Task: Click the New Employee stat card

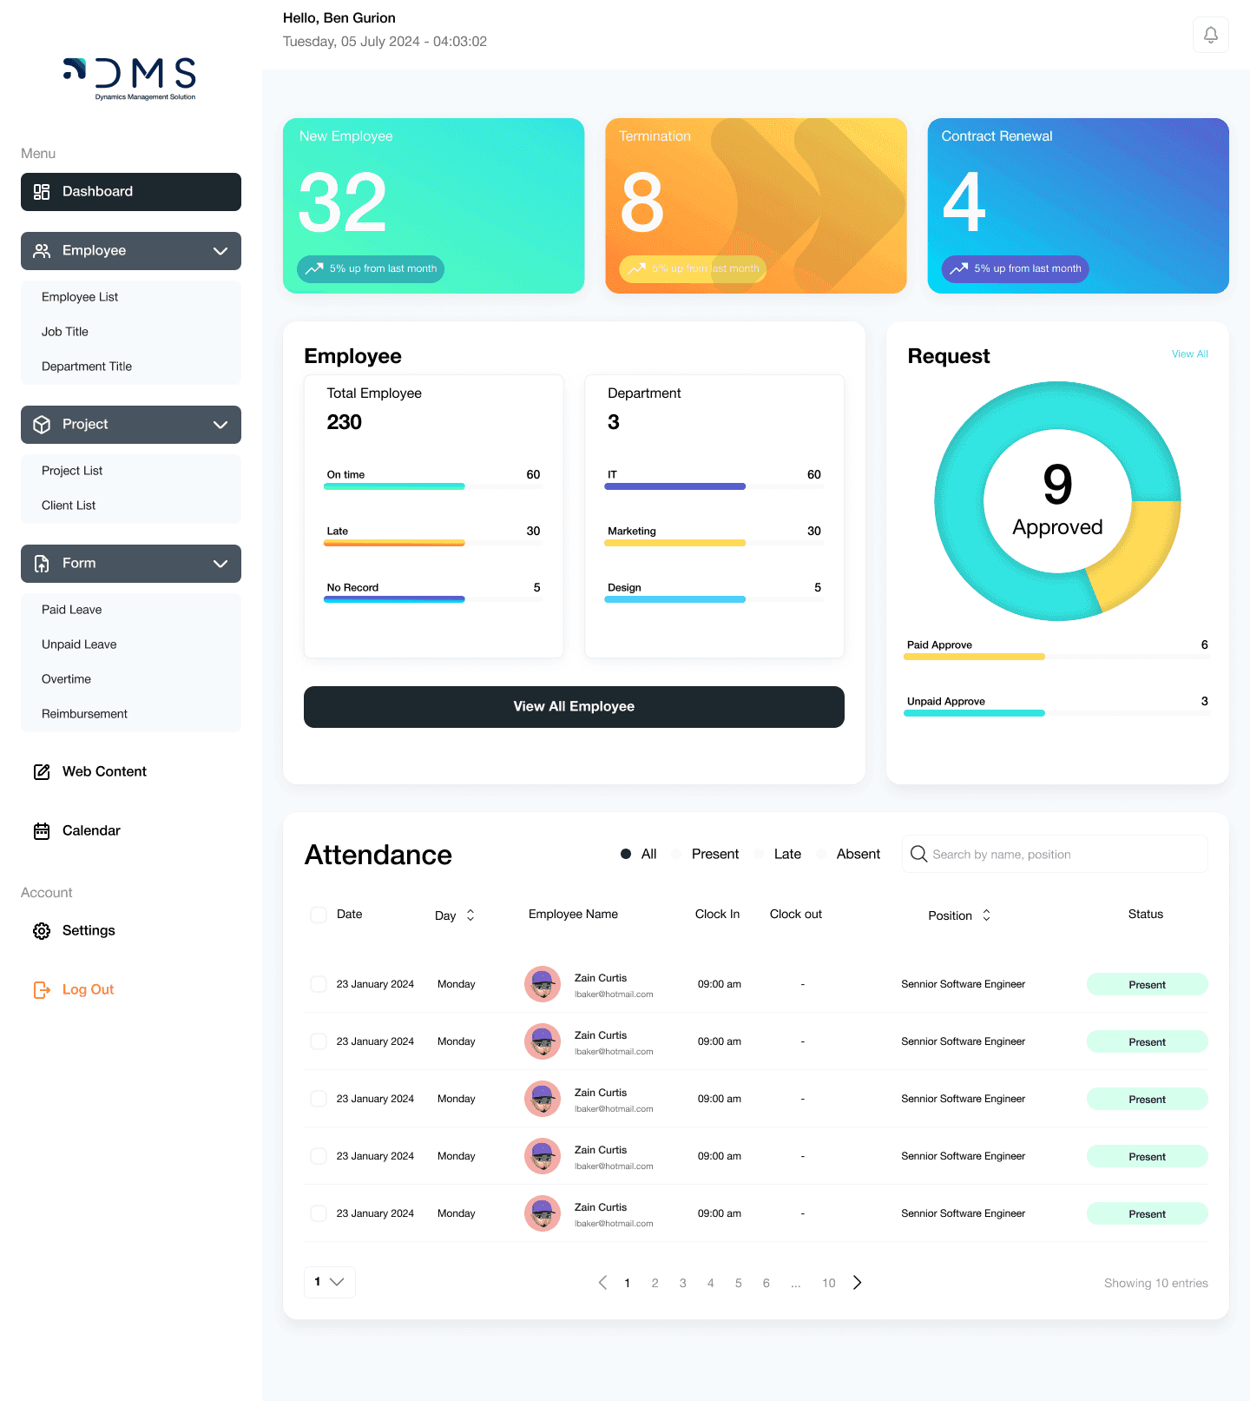Action: click(x=433, y=206)
